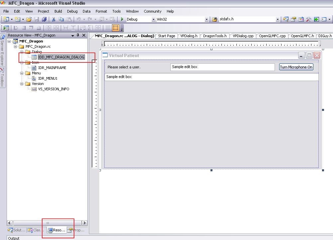
Task: Click the Paste clipboard icon
Action: click(x=69, y=19)
